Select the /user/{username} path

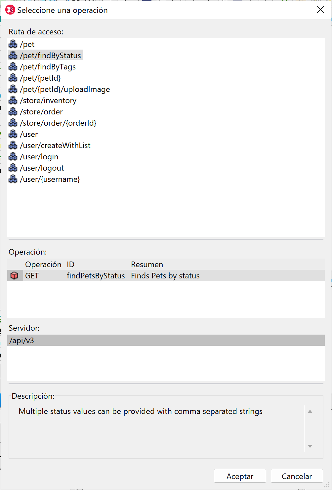pyautogui.click(x=50, y=179)
